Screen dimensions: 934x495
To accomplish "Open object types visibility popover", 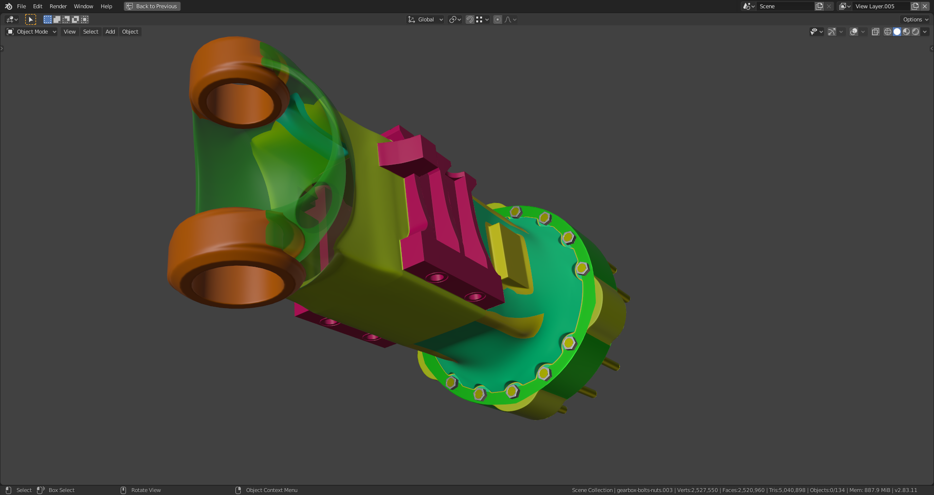I will pos(816,32).
